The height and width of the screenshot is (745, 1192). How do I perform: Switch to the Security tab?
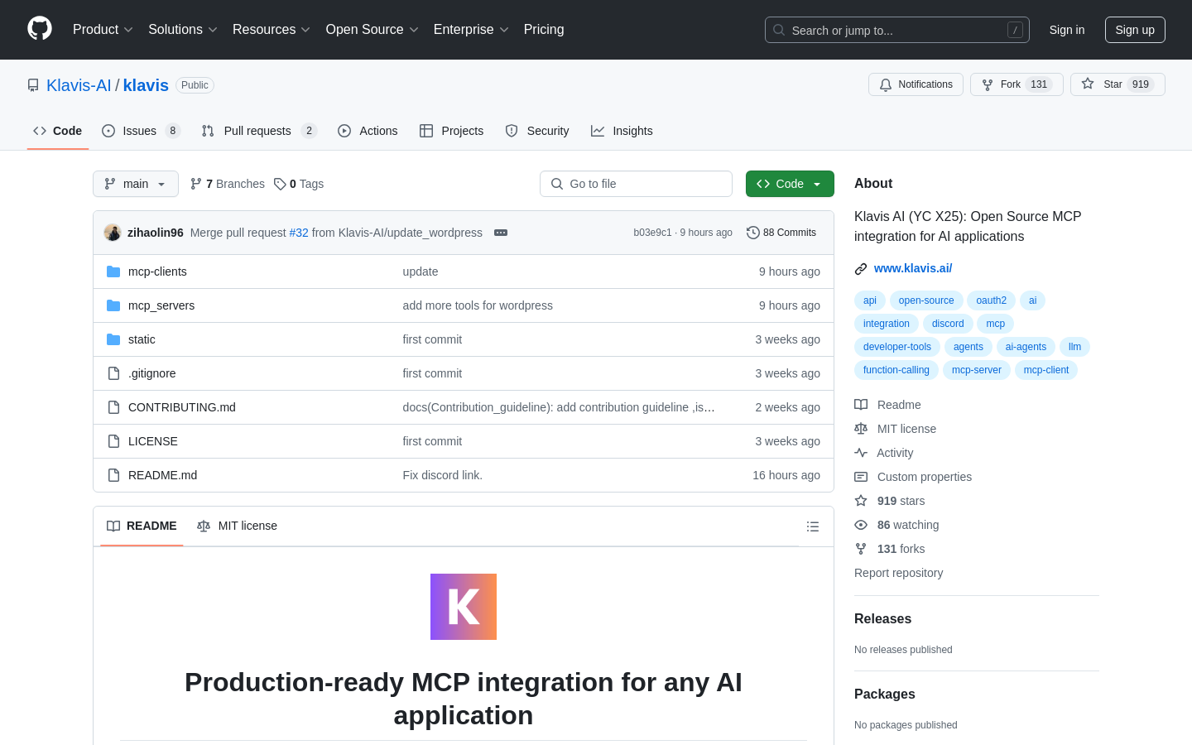tap(537, 131)
